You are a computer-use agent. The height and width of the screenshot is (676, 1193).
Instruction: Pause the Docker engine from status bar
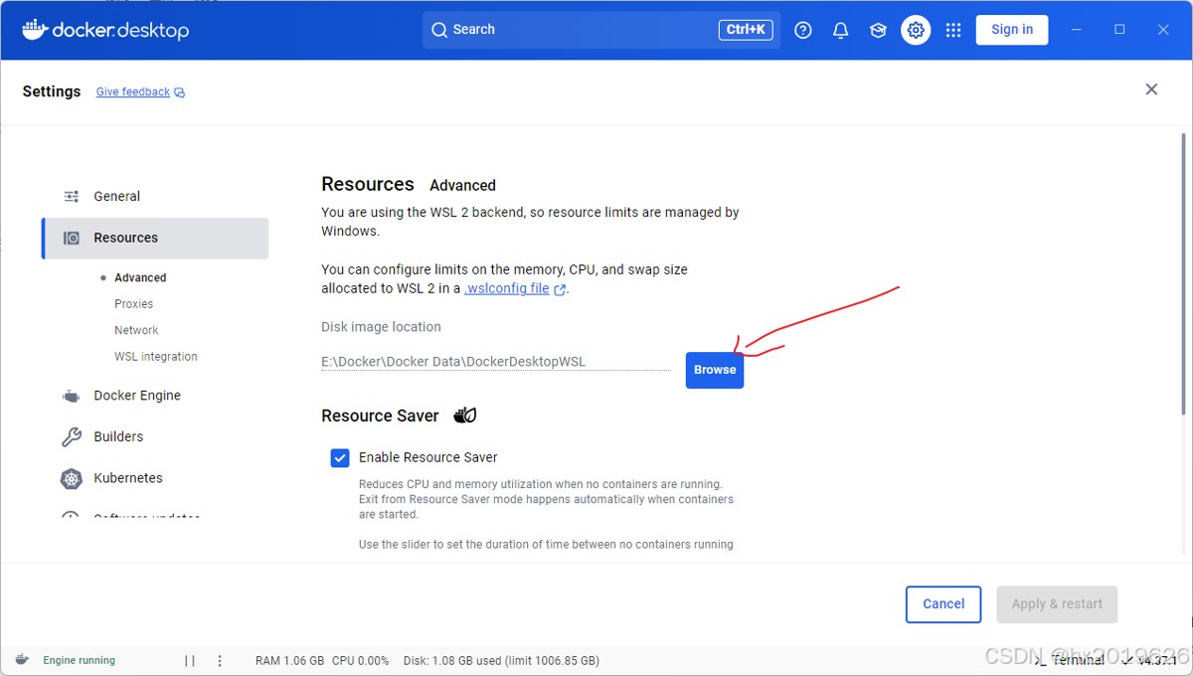point(190,660)
